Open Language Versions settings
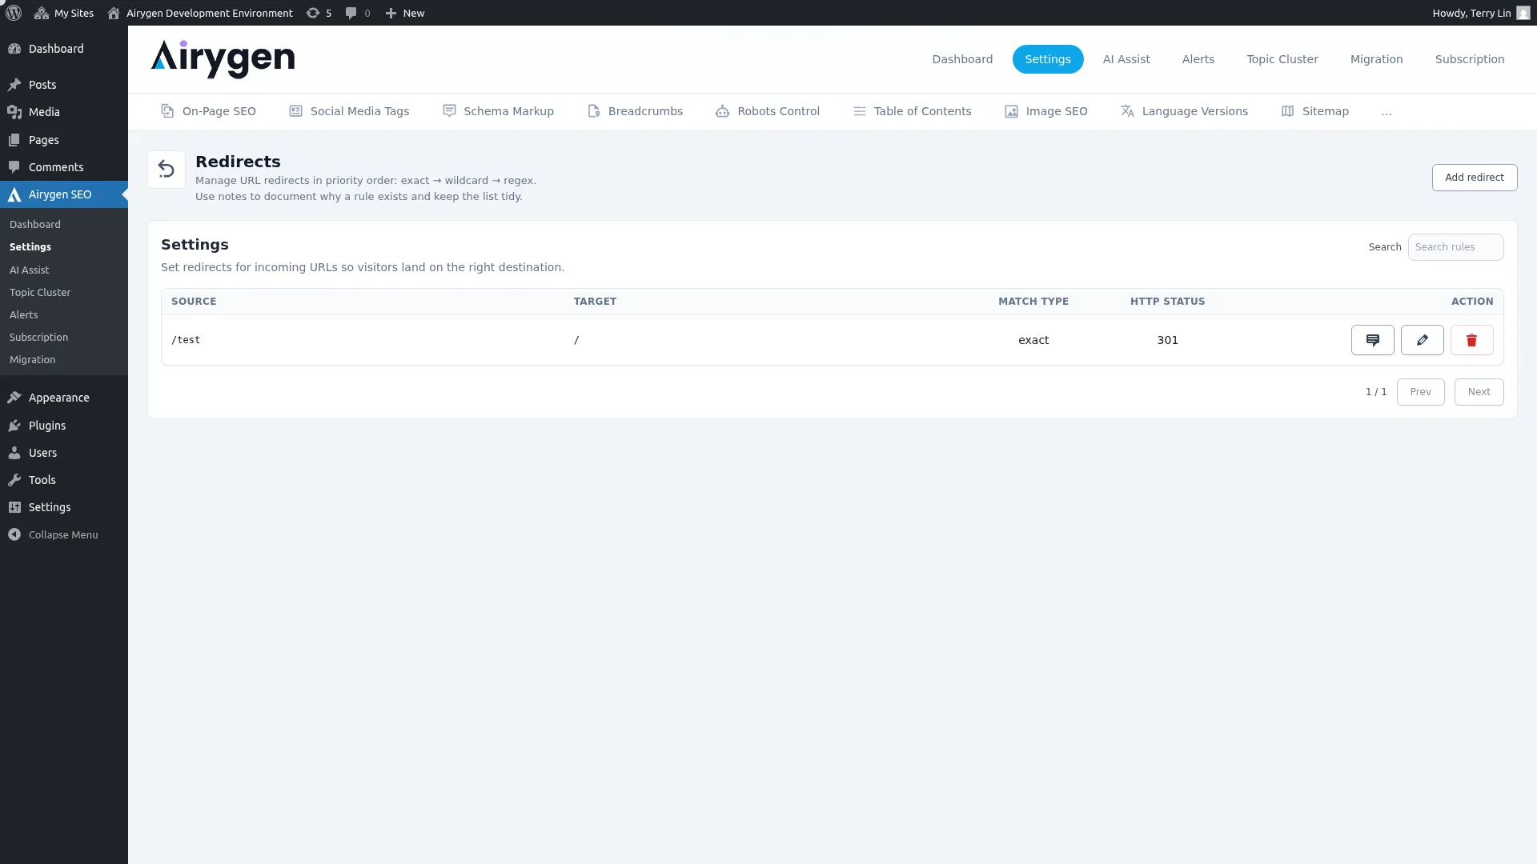The image size is (1537, 864). click(x=1184, y=111)
